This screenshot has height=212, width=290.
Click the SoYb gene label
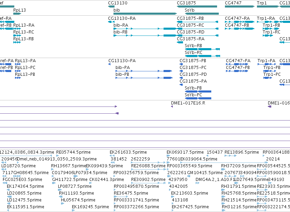click(x=189, y=10)
